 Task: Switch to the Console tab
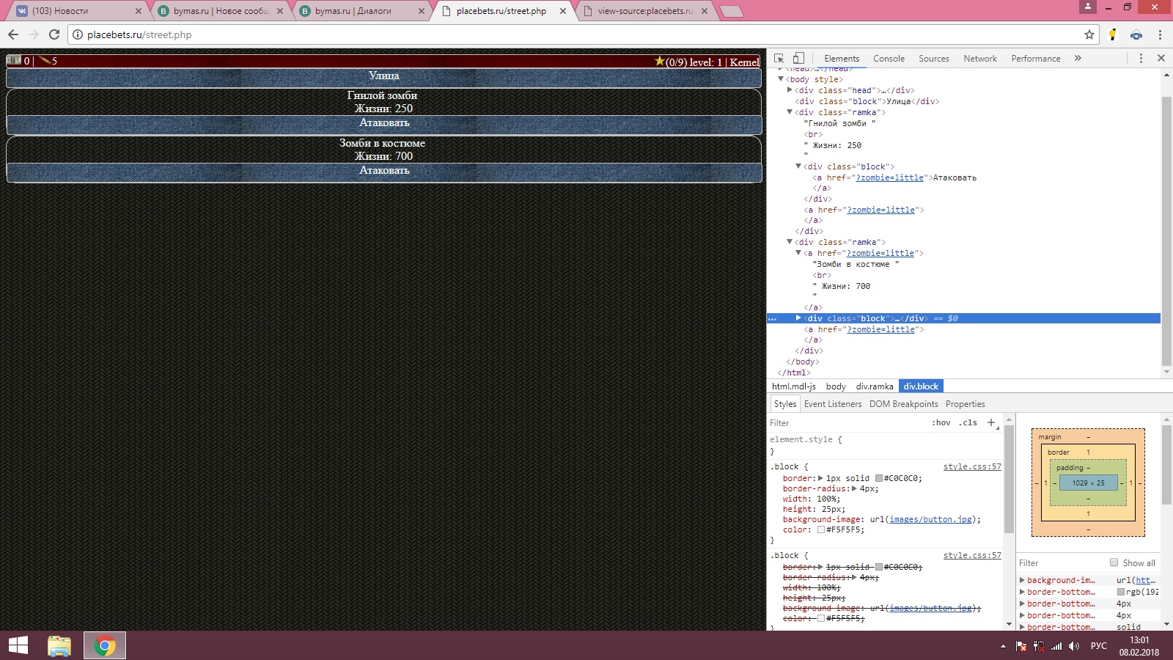[889, 59]
